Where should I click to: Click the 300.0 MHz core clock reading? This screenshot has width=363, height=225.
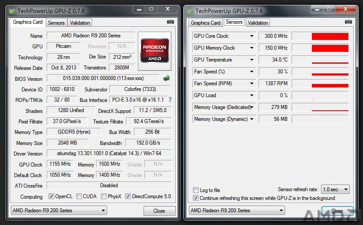pos(274,36)
